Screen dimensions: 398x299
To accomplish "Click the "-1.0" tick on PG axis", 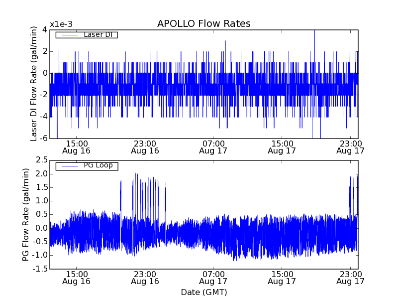I will tap(40, 255).
